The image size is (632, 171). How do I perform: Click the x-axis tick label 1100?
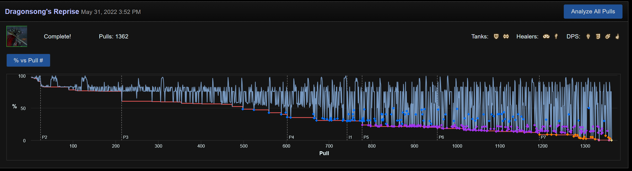point(500,146)
